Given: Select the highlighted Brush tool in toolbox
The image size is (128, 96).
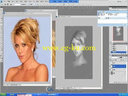Looking at the screenshot, I should tap(1, 25).
